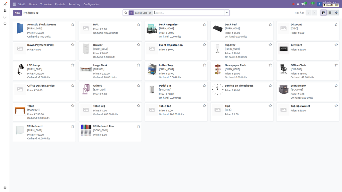Open the Office Design Service product
Viewport: 342px width, 192px height.
(x=44, y=92)
